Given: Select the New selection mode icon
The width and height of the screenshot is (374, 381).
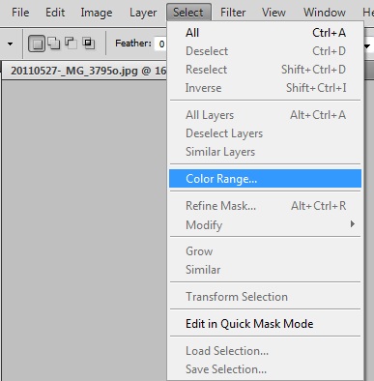Looking at the screenshot, I should tap(37, 44).
